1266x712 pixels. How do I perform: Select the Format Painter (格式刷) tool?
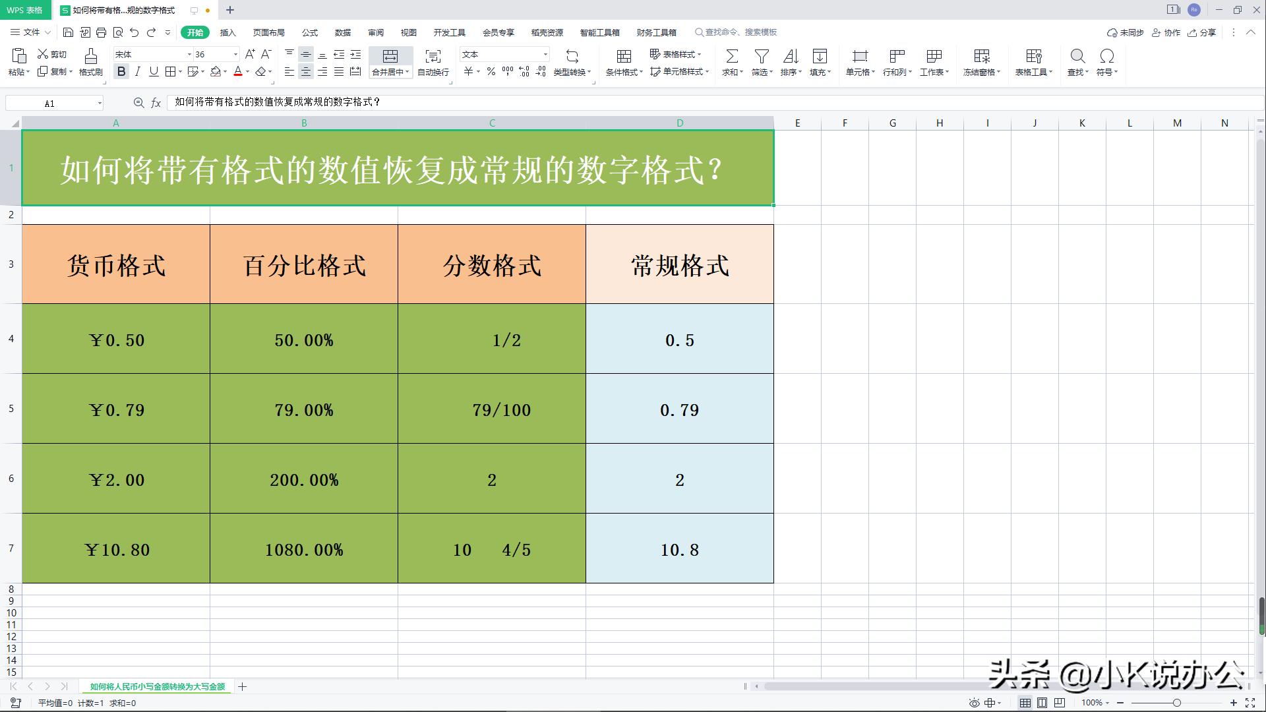tap(90, 63)
